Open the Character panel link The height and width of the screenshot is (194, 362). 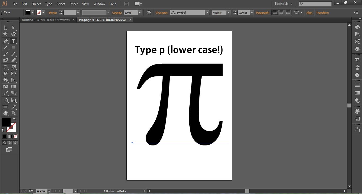[x=162, y=12]
